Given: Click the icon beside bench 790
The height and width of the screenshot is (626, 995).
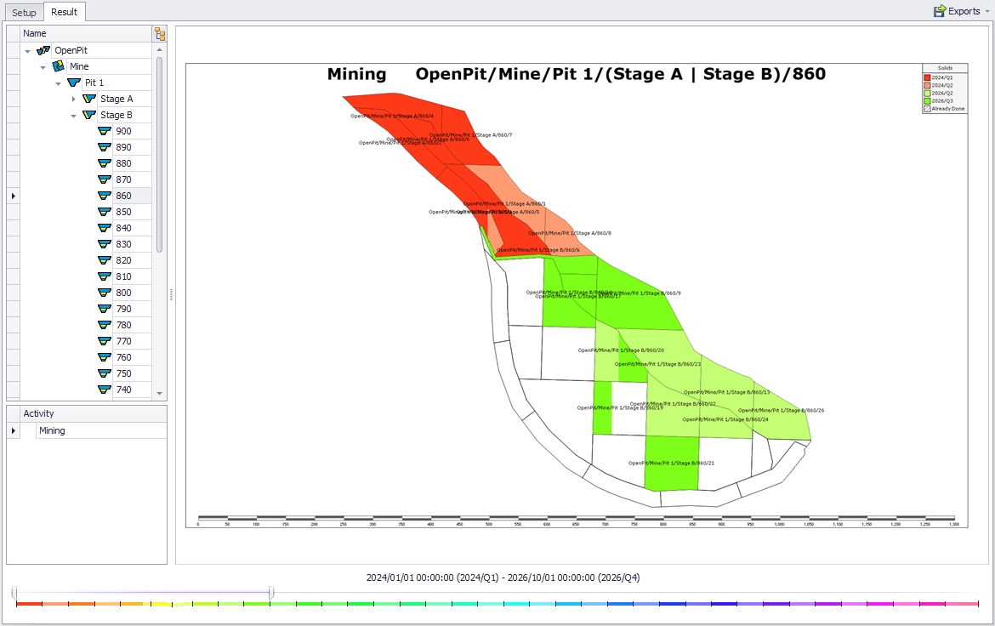Looking at the screenshot, I should click(x=105, y=310).
